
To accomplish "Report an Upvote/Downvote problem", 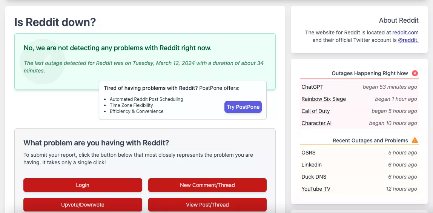I will click(x=83, y=205).
